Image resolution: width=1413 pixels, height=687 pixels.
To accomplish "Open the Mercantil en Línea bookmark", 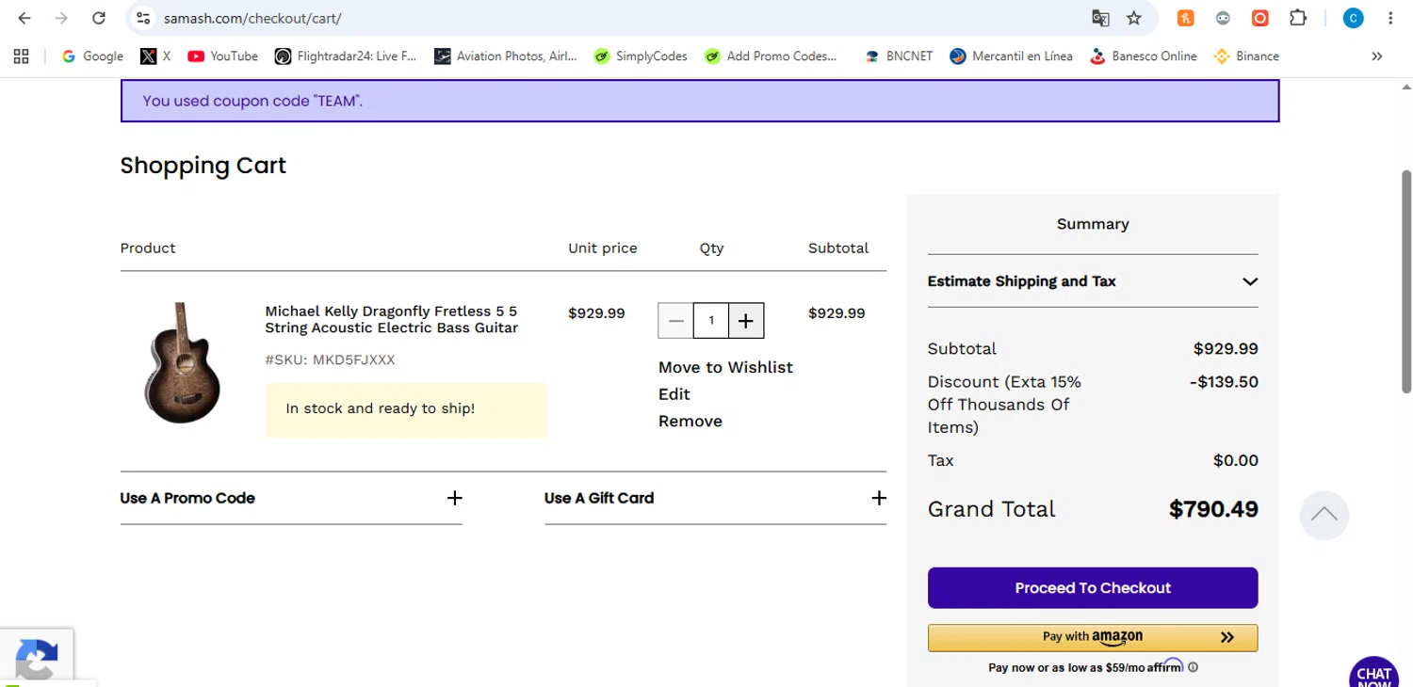I will pos(1012,56).
